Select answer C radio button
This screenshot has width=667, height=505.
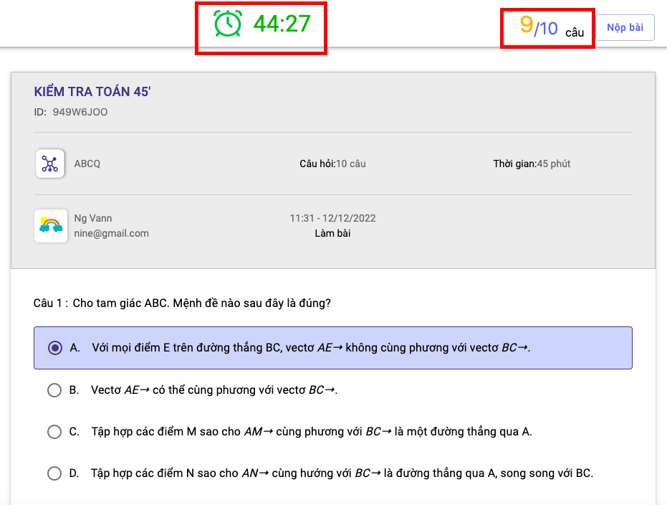(54, 432)
